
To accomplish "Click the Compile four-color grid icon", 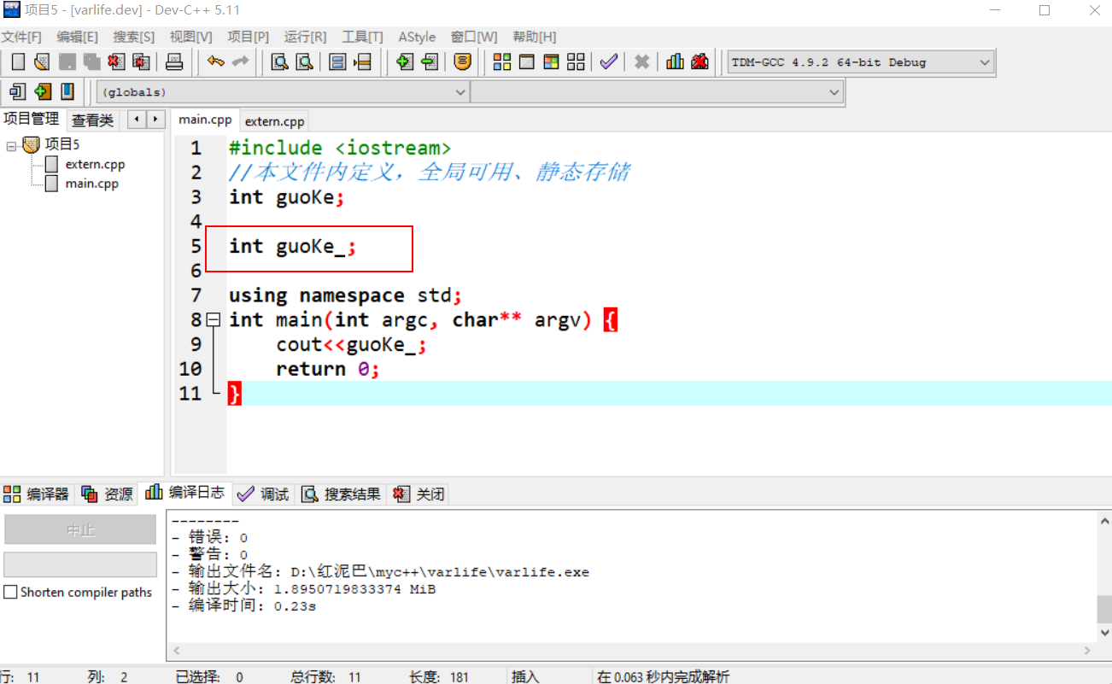I will (502, 61).
